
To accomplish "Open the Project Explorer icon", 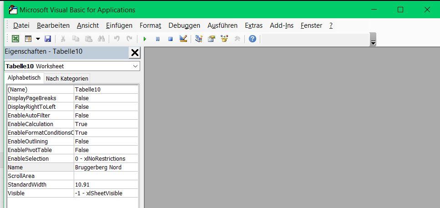I will click(199, 38).
